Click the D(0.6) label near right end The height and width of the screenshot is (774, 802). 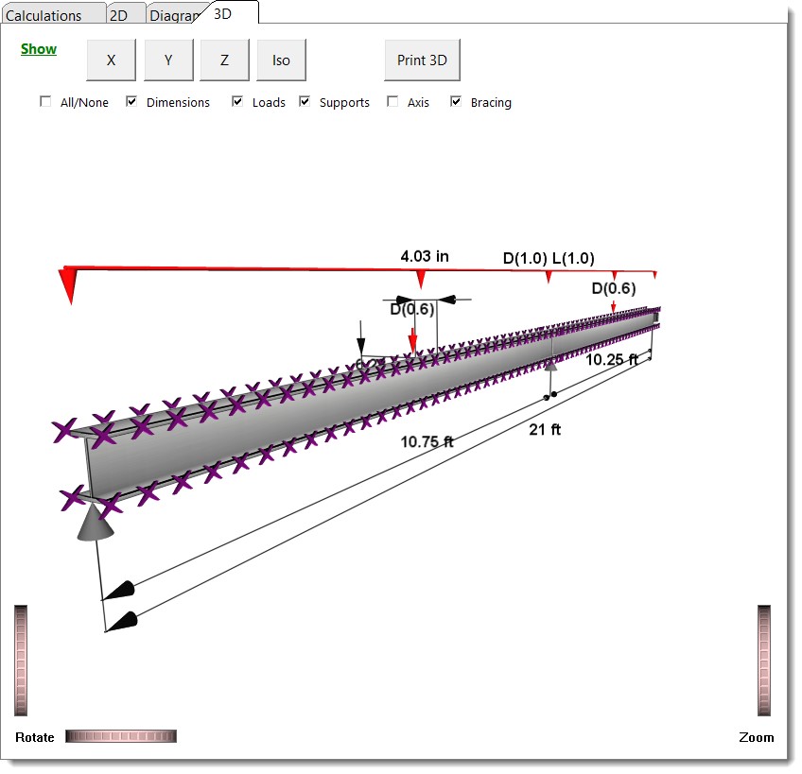tap(614, 288)
